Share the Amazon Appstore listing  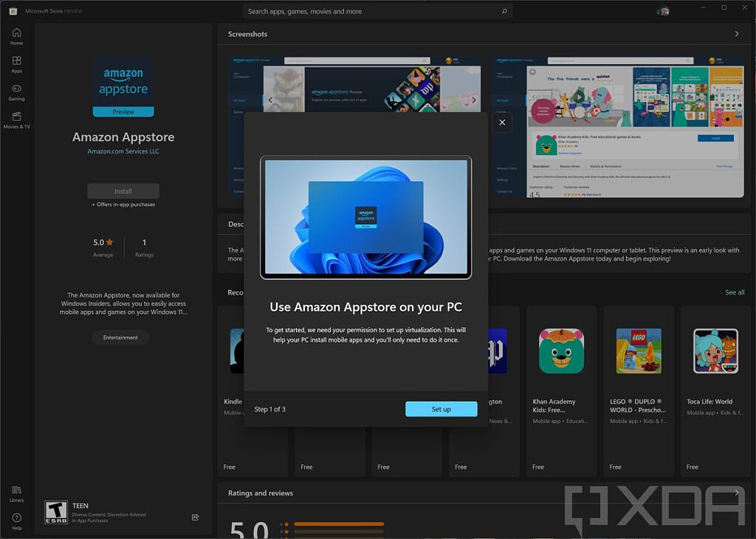tap(194, 517)
